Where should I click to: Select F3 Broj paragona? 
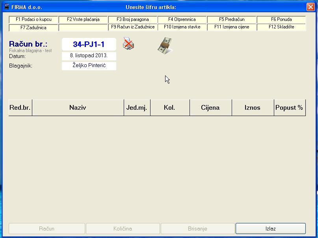pos(133,19)
